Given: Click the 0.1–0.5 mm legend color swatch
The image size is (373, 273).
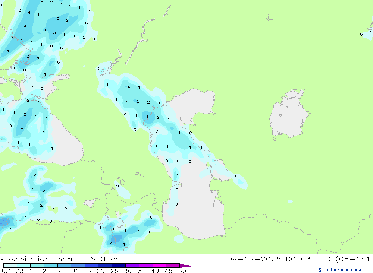Looking at the screenshot, I should tap(10, 266).
